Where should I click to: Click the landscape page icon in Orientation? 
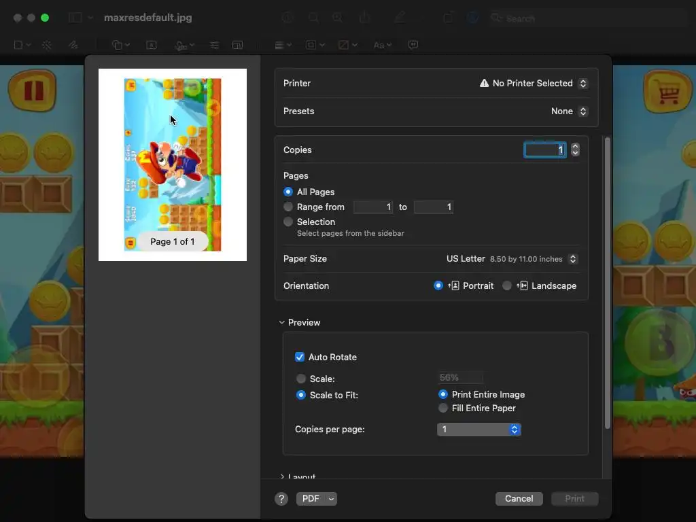click(522, 286)
